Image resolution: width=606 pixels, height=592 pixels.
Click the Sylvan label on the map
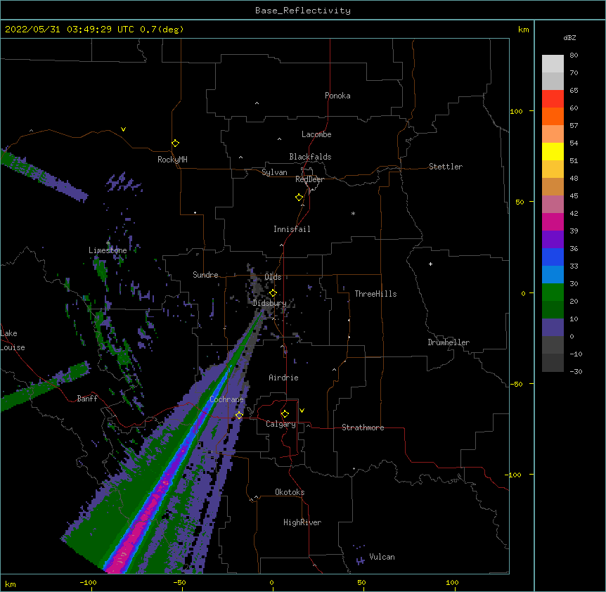274,172
